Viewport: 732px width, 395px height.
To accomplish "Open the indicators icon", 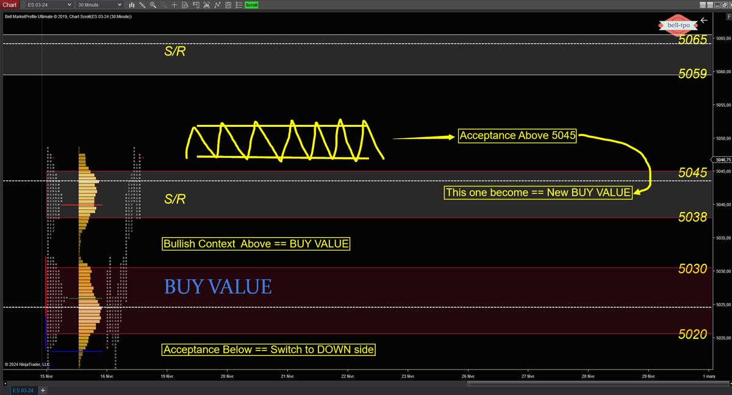I will [x=217, y=5].
